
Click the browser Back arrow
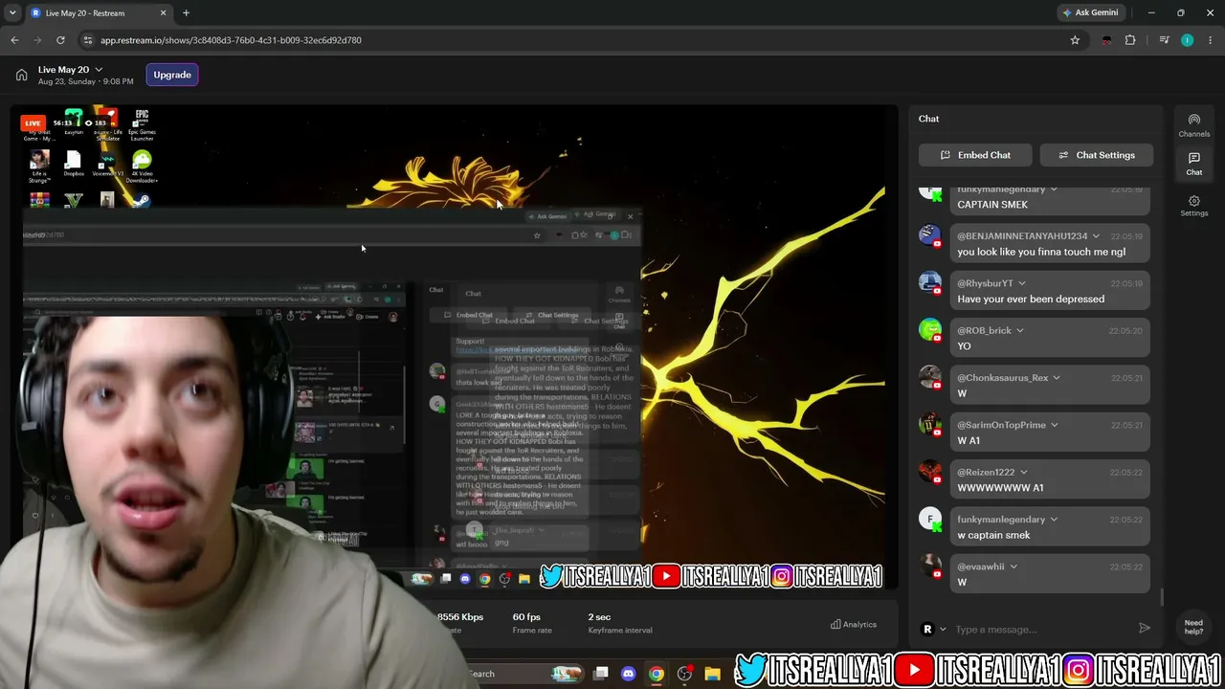point(14,40)
